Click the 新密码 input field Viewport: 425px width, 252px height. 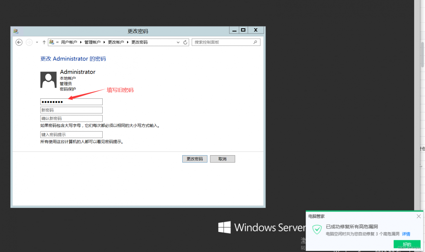tap(71, 110)
